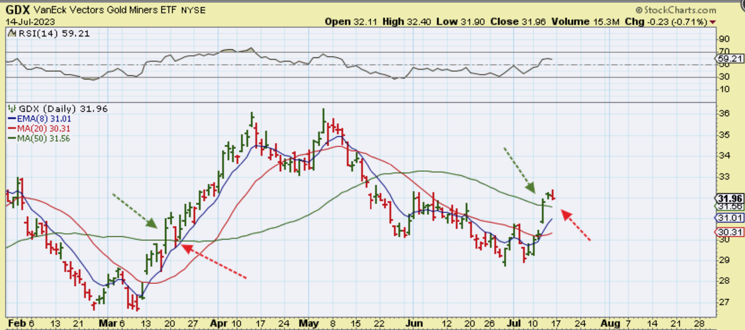This screenshot has height=330, width=745.
Task: Click the 30 level on RSI axis
Action: point(724,77)
